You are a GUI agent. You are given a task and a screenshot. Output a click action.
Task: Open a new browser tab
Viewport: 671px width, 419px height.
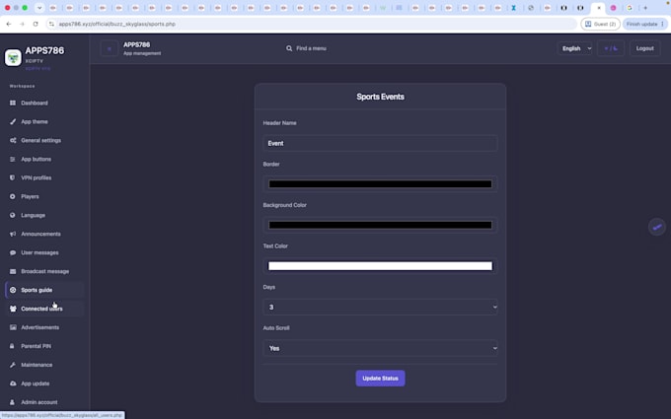click(x=645, y=8)
